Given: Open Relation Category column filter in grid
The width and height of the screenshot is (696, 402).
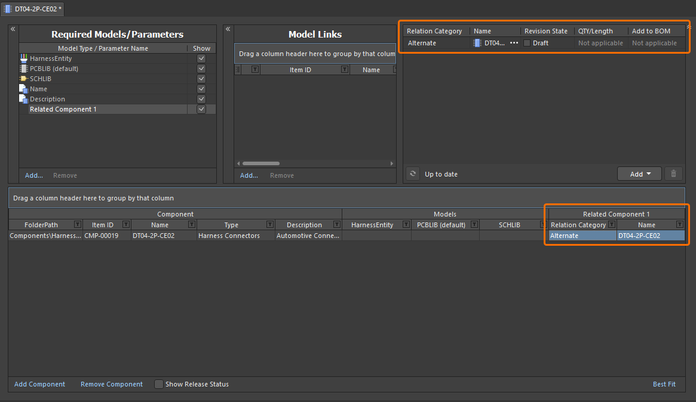Looking at the screenshot, I should click(612, 225).
